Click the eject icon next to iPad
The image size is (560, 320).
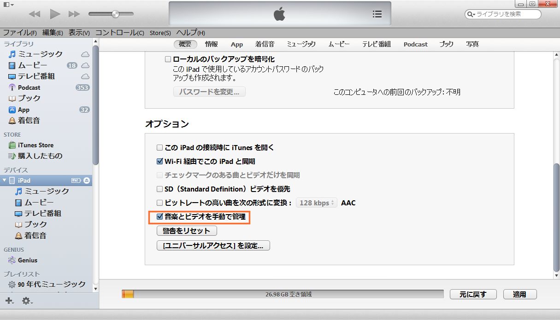tap(87, 180)
